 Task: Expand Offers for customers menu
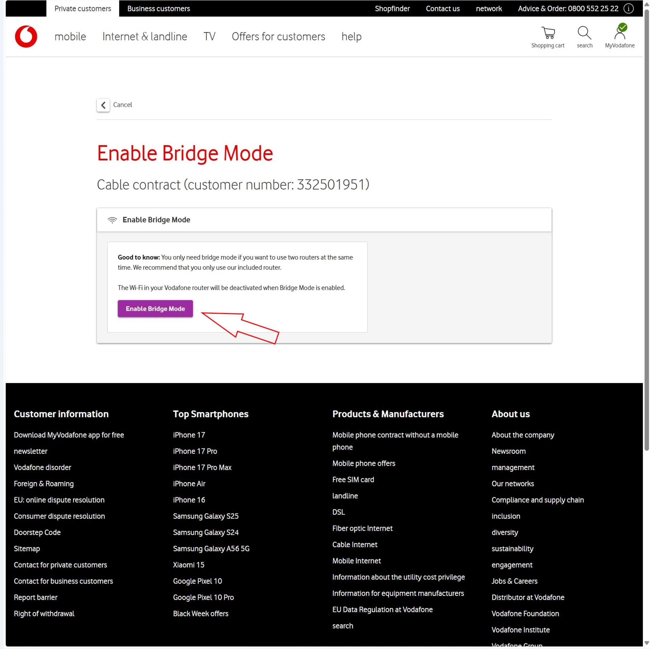278,36
